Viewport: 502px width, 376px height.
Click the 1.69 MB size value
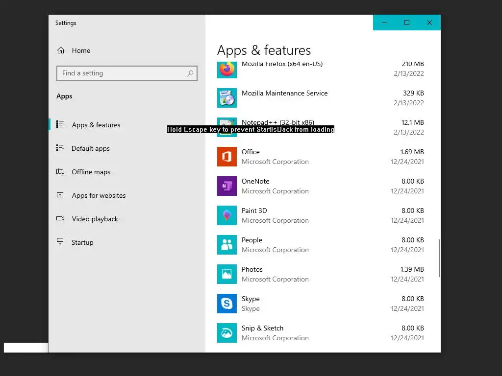click(x=412, y=152)
